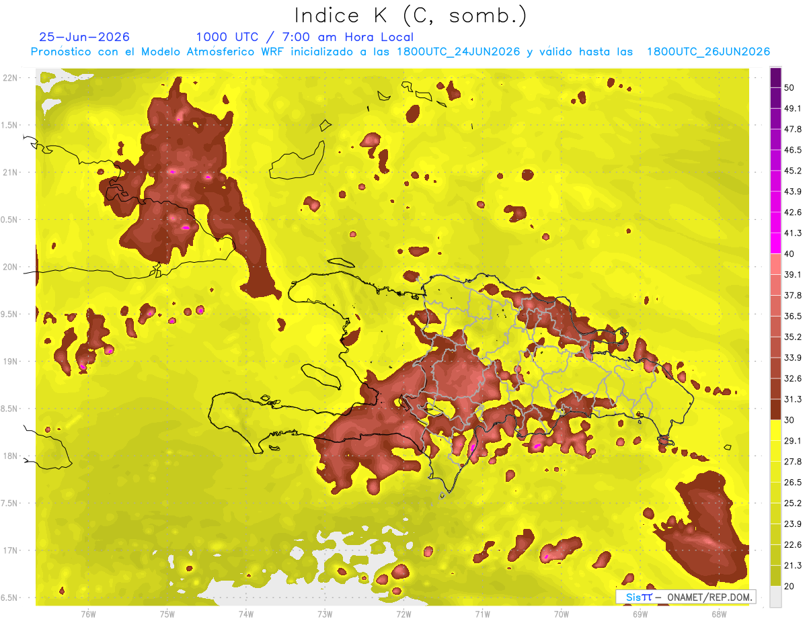Click the 75W longitude label
The image size is (807, 623).
click(x=167, y=614)
